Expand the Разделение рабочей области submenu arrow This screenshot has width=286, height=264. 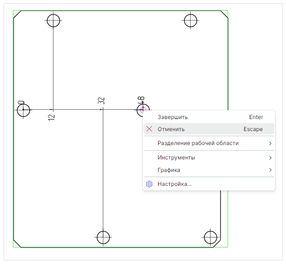point(270,143)
